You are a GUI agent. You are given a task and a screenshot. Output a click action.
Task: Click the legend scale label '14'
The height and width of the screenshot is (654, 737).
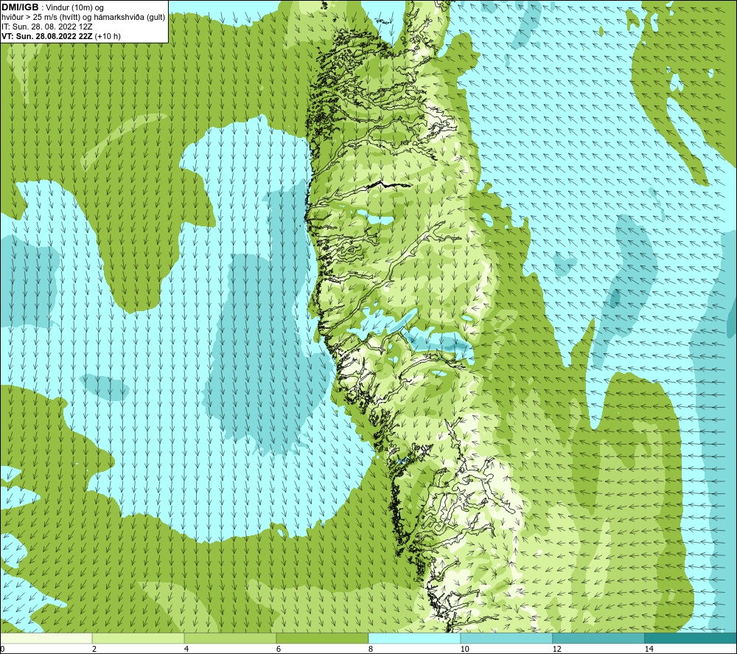[x=649, y=649]
